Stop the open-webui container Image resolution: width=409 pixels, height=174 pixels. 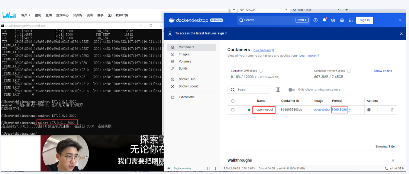point(369,110)
